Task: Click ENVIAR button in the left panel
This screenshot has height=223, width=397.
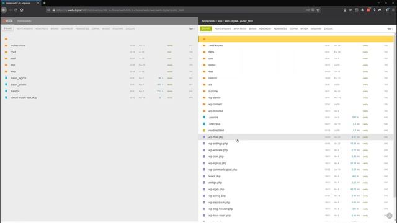Action: tap(8, 28)
